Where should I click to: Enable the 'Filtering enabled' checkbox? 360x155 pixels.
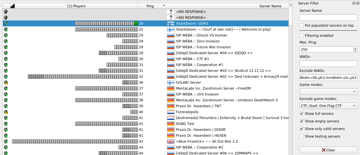(x=301, y=36)
